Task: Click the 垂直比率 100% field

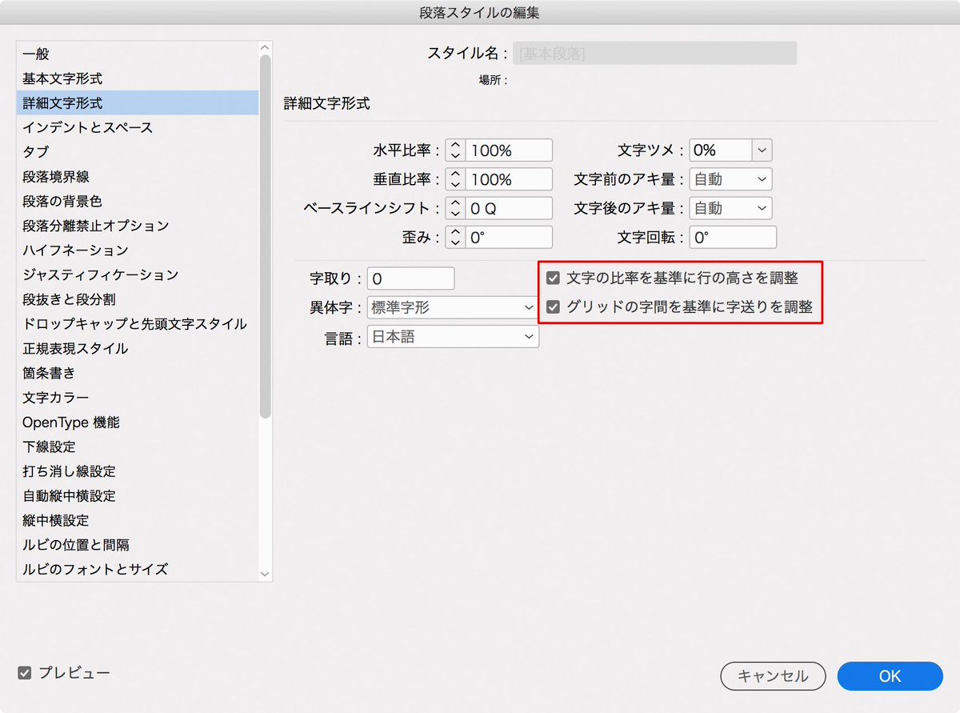Action: pyautogui.click(x=509, y=179)
